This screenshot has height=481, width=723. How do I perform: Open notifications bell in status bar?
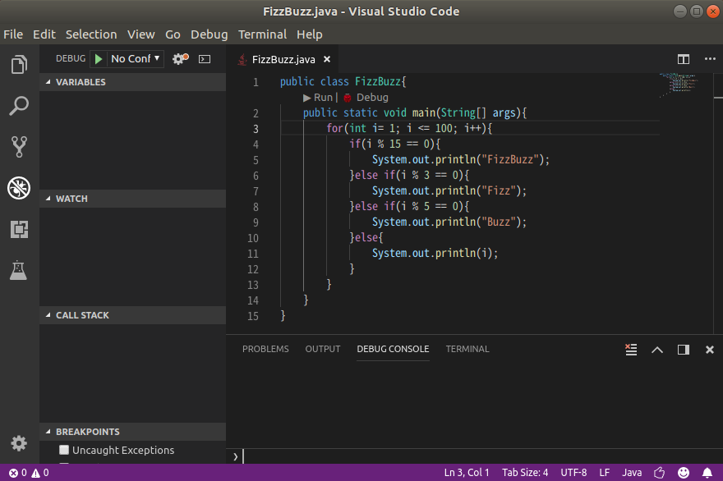(x=707, y=473)
